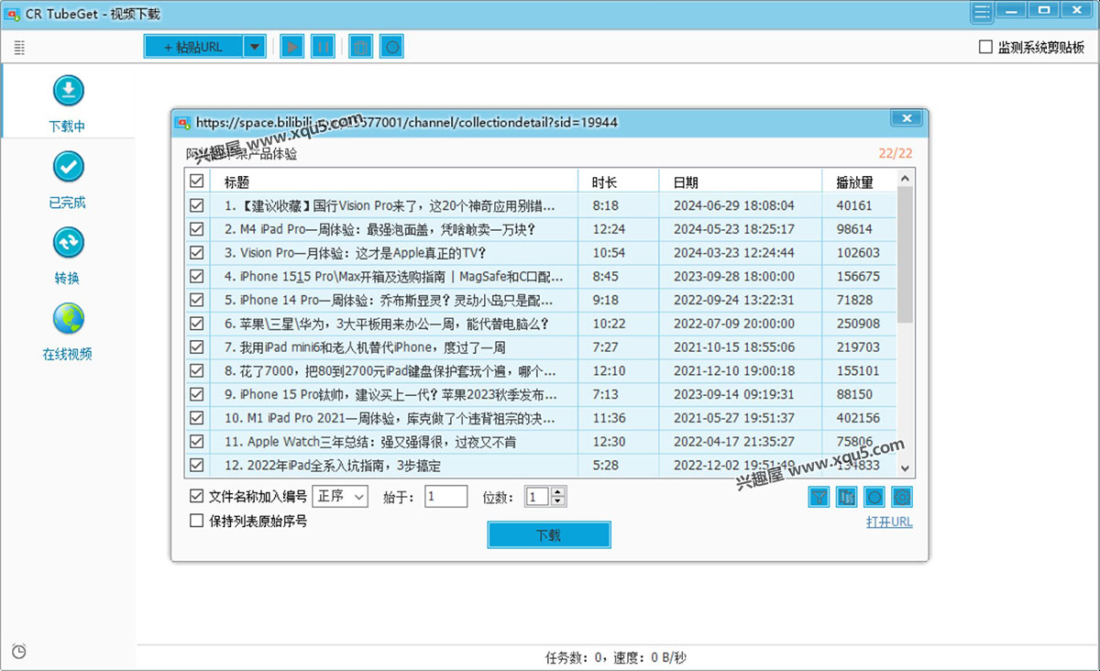This screenshot has height=671, width=1100.
Task: Click the start/play downloads toolbar icon
Action: 291,47
